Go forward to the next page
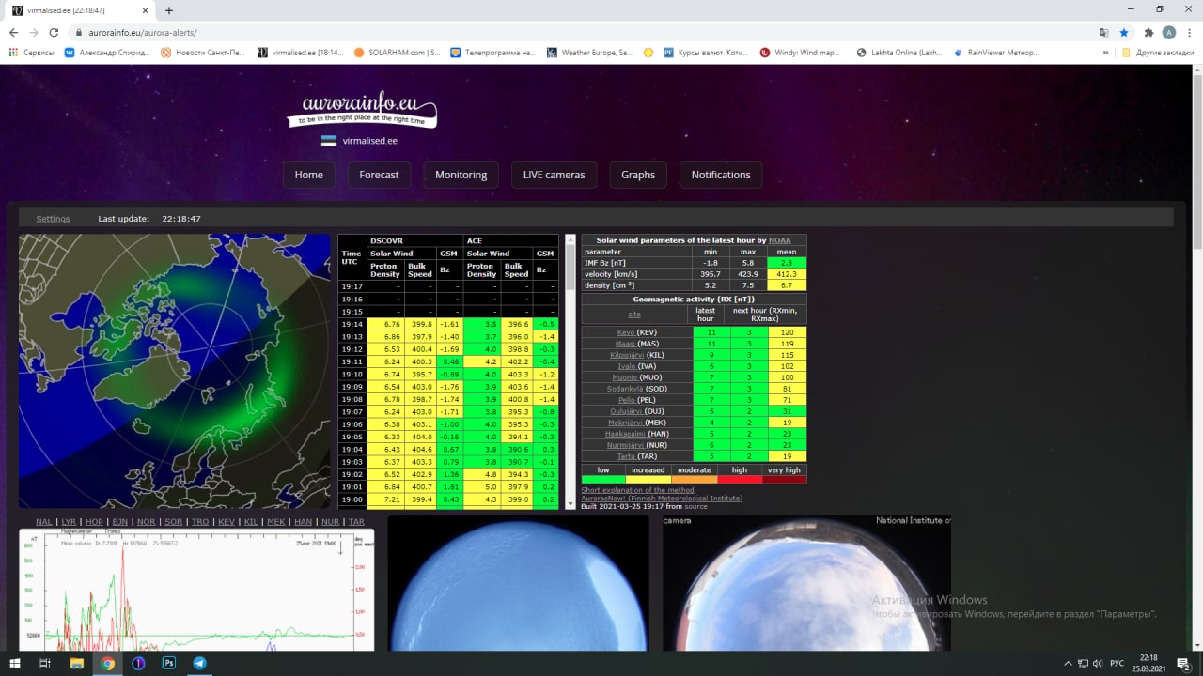The image size is (1203, 676). tap(34, 32)
